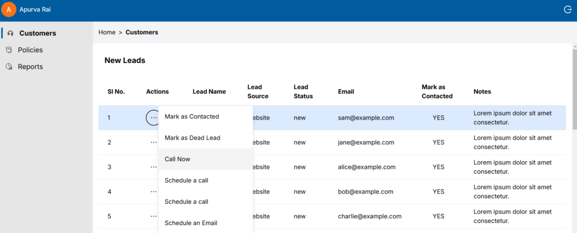Click the orange user avatar icon
Image resolution: width=577 pixels, height=233 pixels.
pos(10,10)
